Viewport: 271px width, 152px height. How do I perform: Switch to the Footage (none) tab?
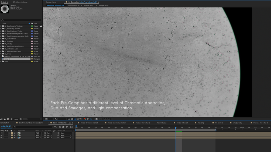pos(51,2)
